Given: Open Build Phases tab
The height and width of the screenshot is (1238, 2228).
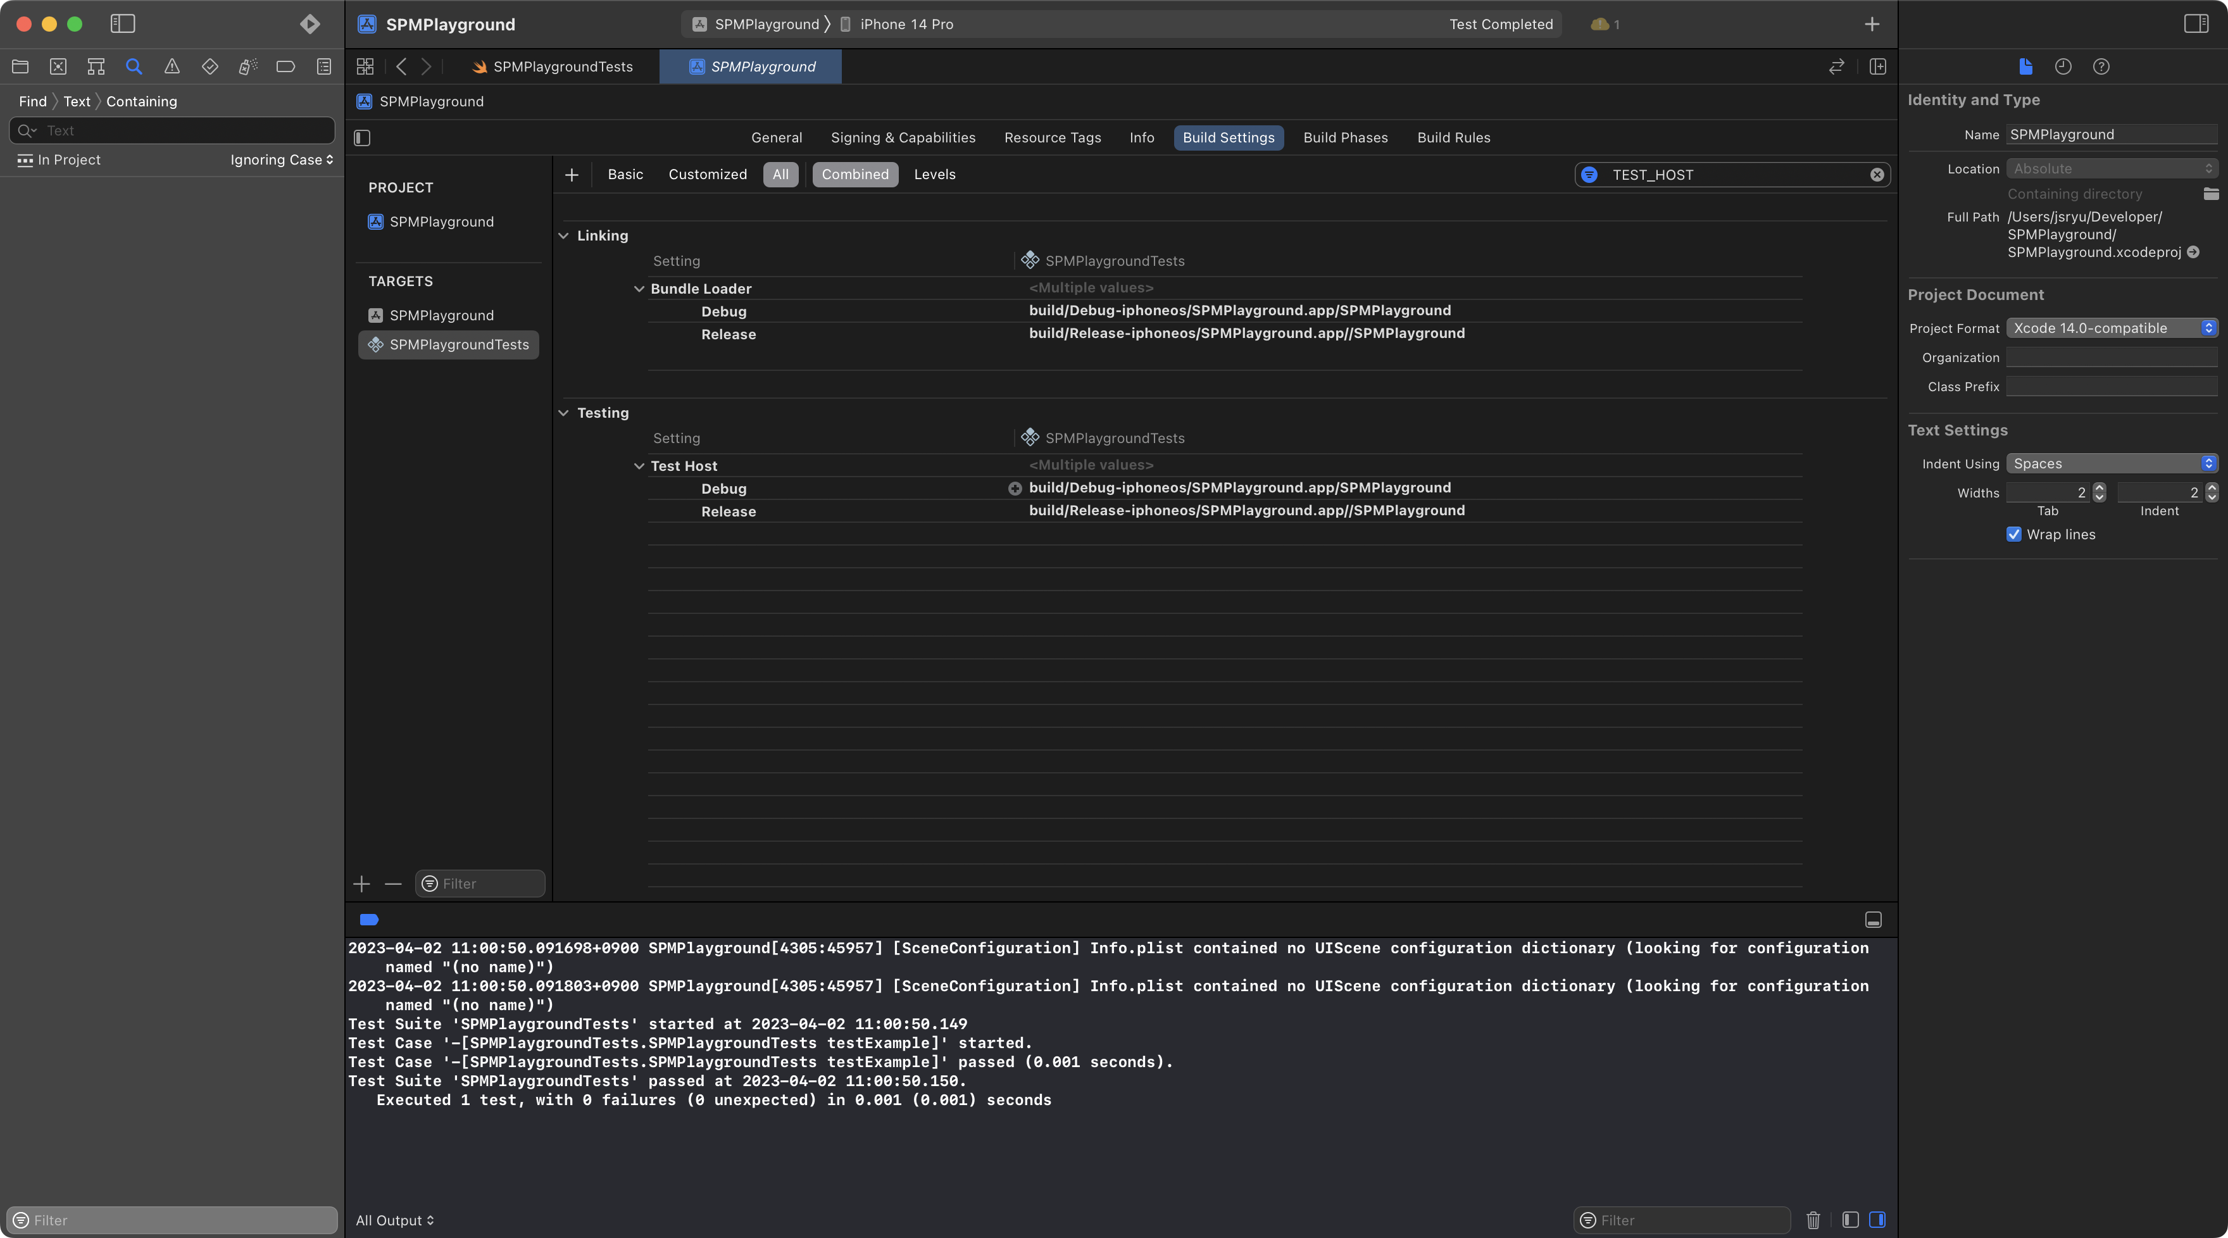Looking at the screenshot, I should [x=1346, y=137].
